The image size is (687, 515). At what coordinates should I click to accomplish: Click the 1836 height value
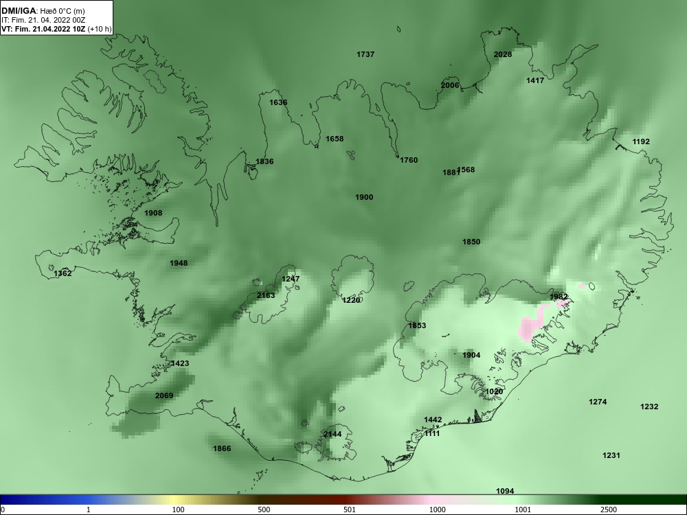point(264,161)
